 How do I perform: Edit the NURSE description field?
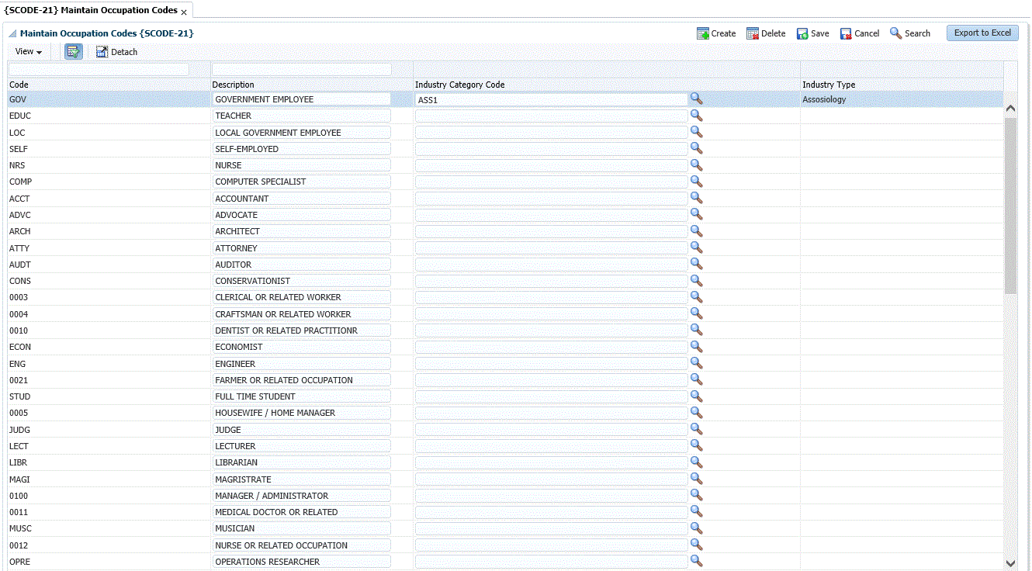(301, 165)
